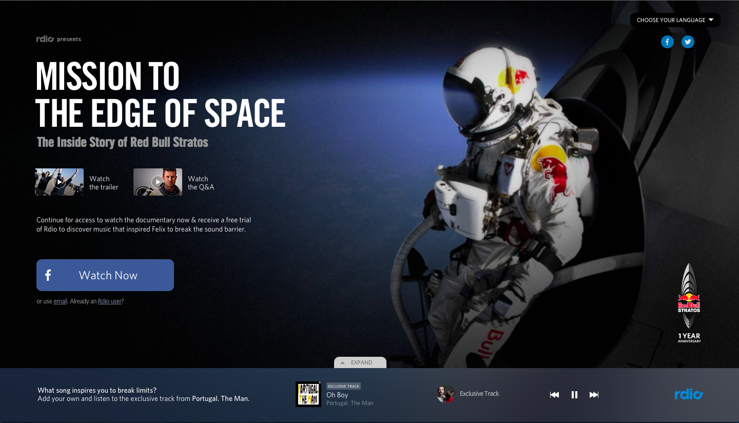The width and height of the screenshot is (739, 423).
Task: Click the rdio logo in the player bar
Action: click(689, 394)
